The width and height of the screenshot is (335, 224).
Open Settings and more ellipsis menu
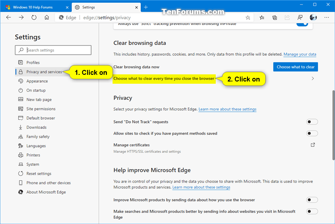point(327,17)
